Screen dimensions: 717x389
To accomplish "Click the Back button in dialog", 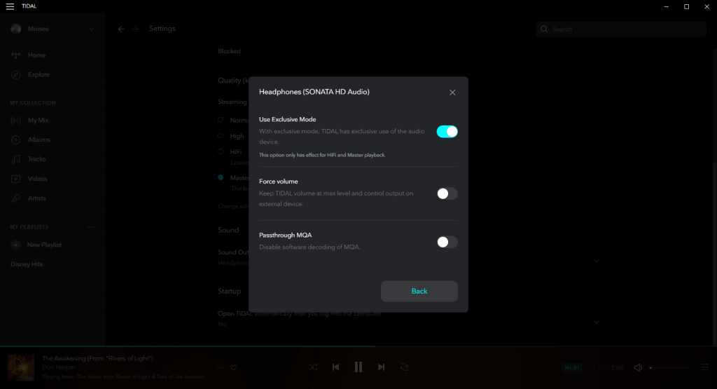I will [419, 291].
